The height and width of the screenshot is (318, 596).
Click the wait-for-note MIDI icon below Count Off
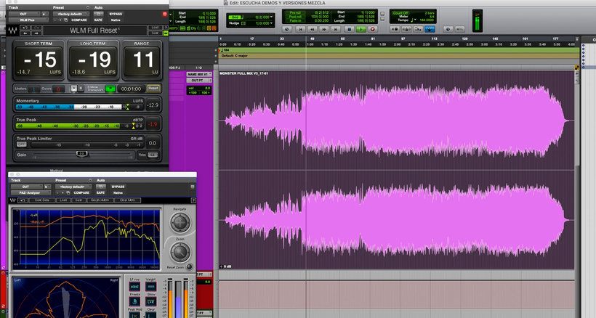coord(395,29)
